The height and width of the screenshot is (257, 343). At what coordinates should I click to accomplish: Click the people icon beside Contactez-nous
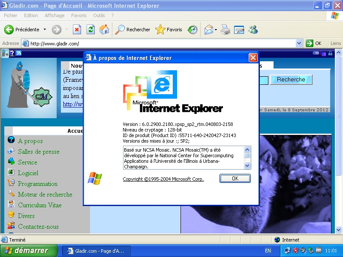tap(11, 225)
